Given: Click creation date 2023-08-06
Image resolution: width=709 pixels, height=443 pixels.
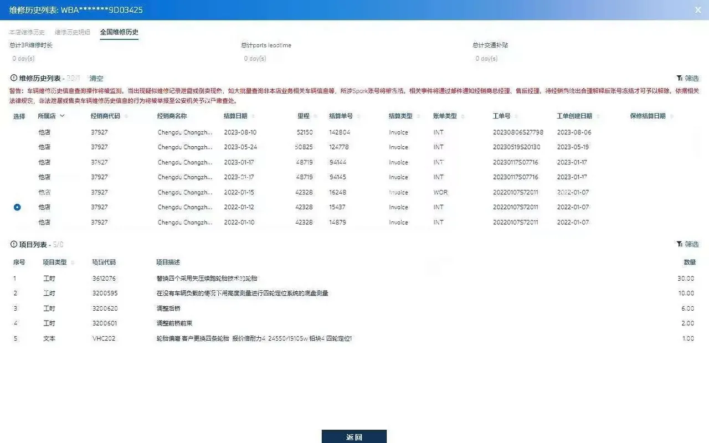Looking at the screenshot, I should 574,132.
